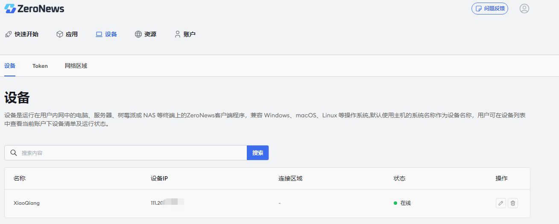Image resolution: width=559 pixels, height=224 pixels.
Task: Open the 资源 menu
Action: (x=146, y=34)
